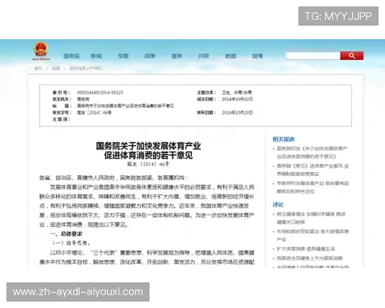Open commentary 我国将全民健身上升为国家战略
Image resolution: width=385 pixels, height=308 pixels.
coord(310,258)
